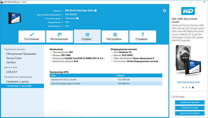
Task: Select the second carousel dot
Action: tap(186, 87)
